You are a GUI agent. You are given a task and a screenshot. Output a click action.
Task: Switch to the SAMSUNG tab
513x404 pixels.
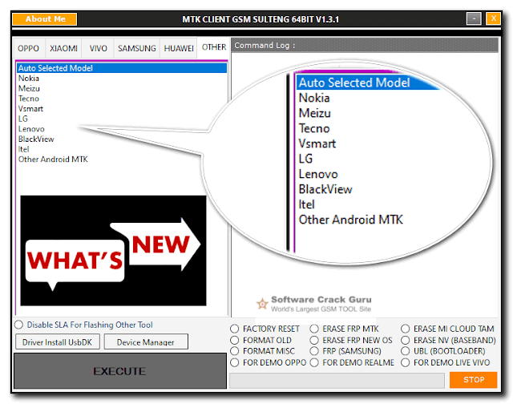[x=137, y=48]
